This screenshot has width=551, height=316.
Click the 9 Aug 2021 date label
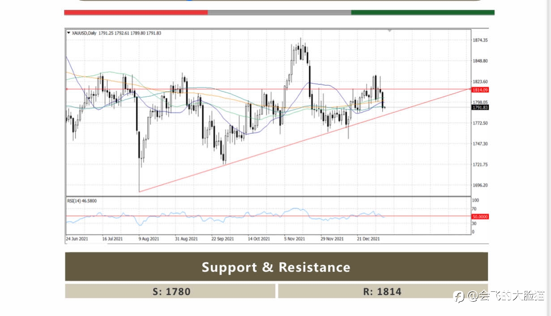[x=149, y=239]
